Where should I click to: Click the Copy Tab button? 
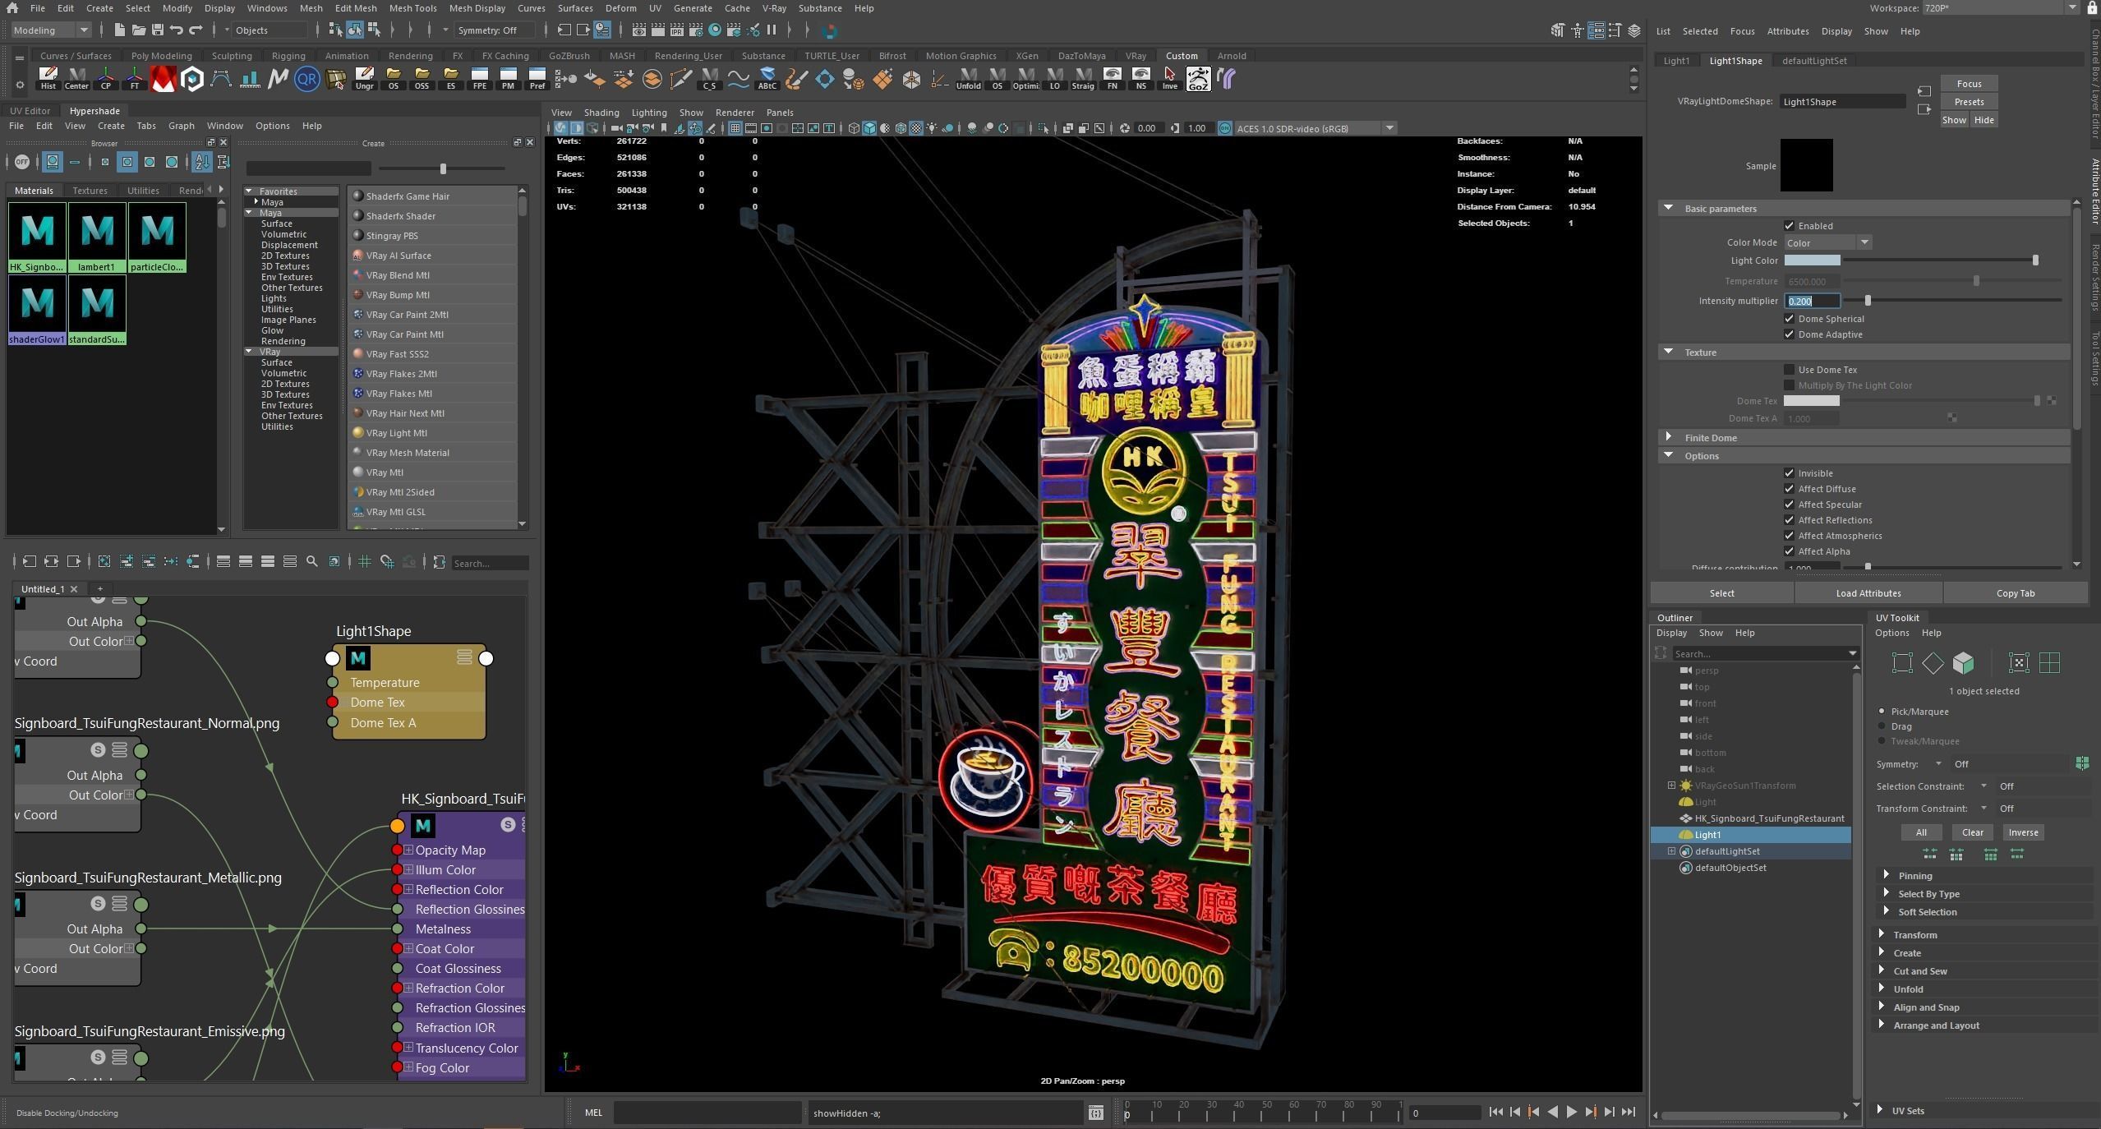(x=2015, y=593)
